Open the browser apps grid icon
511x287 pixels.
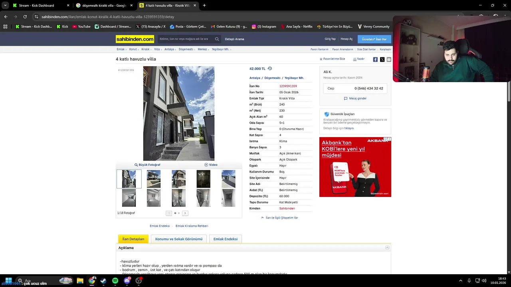coord(5,27)
